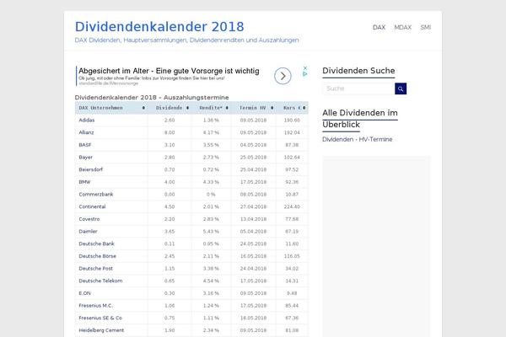The width and height of the screenshot is (506, 337).
Task: Open the AdChoices triangle icon
Action: (x=305, y=74)
